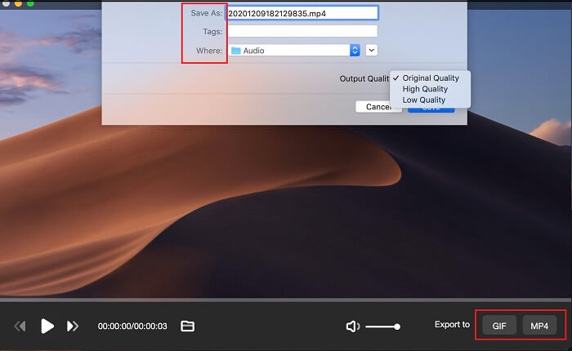Image resolution: width=572 pixels, height=351 pixels.
Task: Click the fast-forward icon
Action: click(x=72, y=326)
